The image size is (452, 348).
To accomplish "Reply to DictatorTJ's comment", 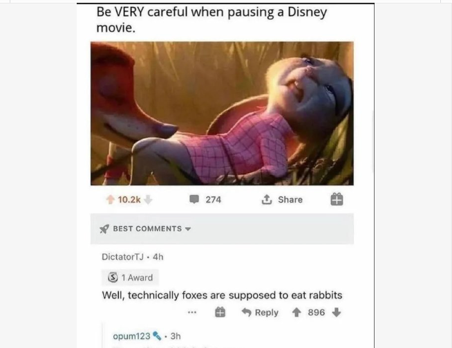I will [x=260, y=312].
